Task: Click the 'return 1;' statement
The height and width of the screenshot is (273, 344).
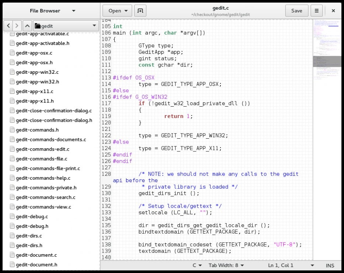Action: click(178, 116)
